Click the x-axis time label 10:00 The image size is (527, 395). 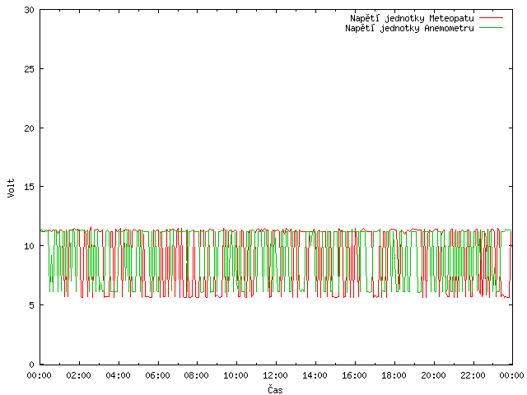point(236,375)
